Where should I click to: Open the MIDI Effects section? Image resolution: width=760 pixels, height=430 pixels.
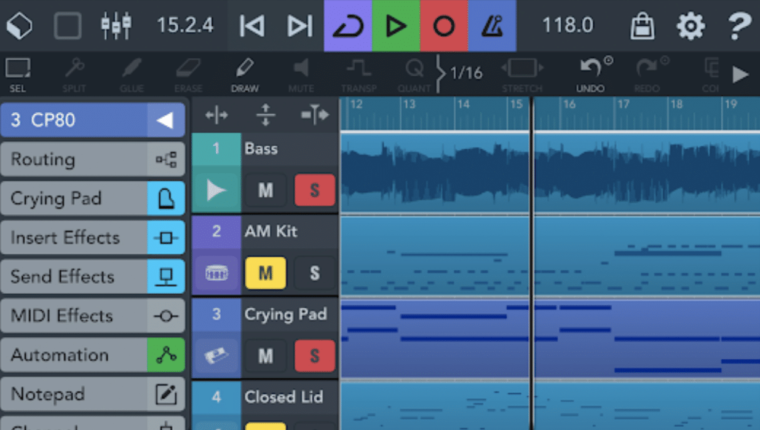[x=92, y=316]
